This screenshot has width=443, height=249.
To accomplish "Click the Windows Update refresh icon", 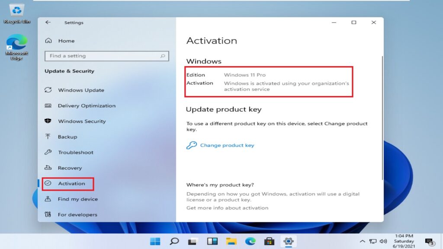I will tap(48, 90).
